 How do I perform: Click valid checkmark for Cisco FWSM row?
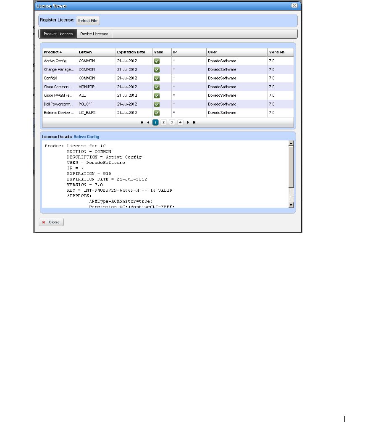pos(157,95)
